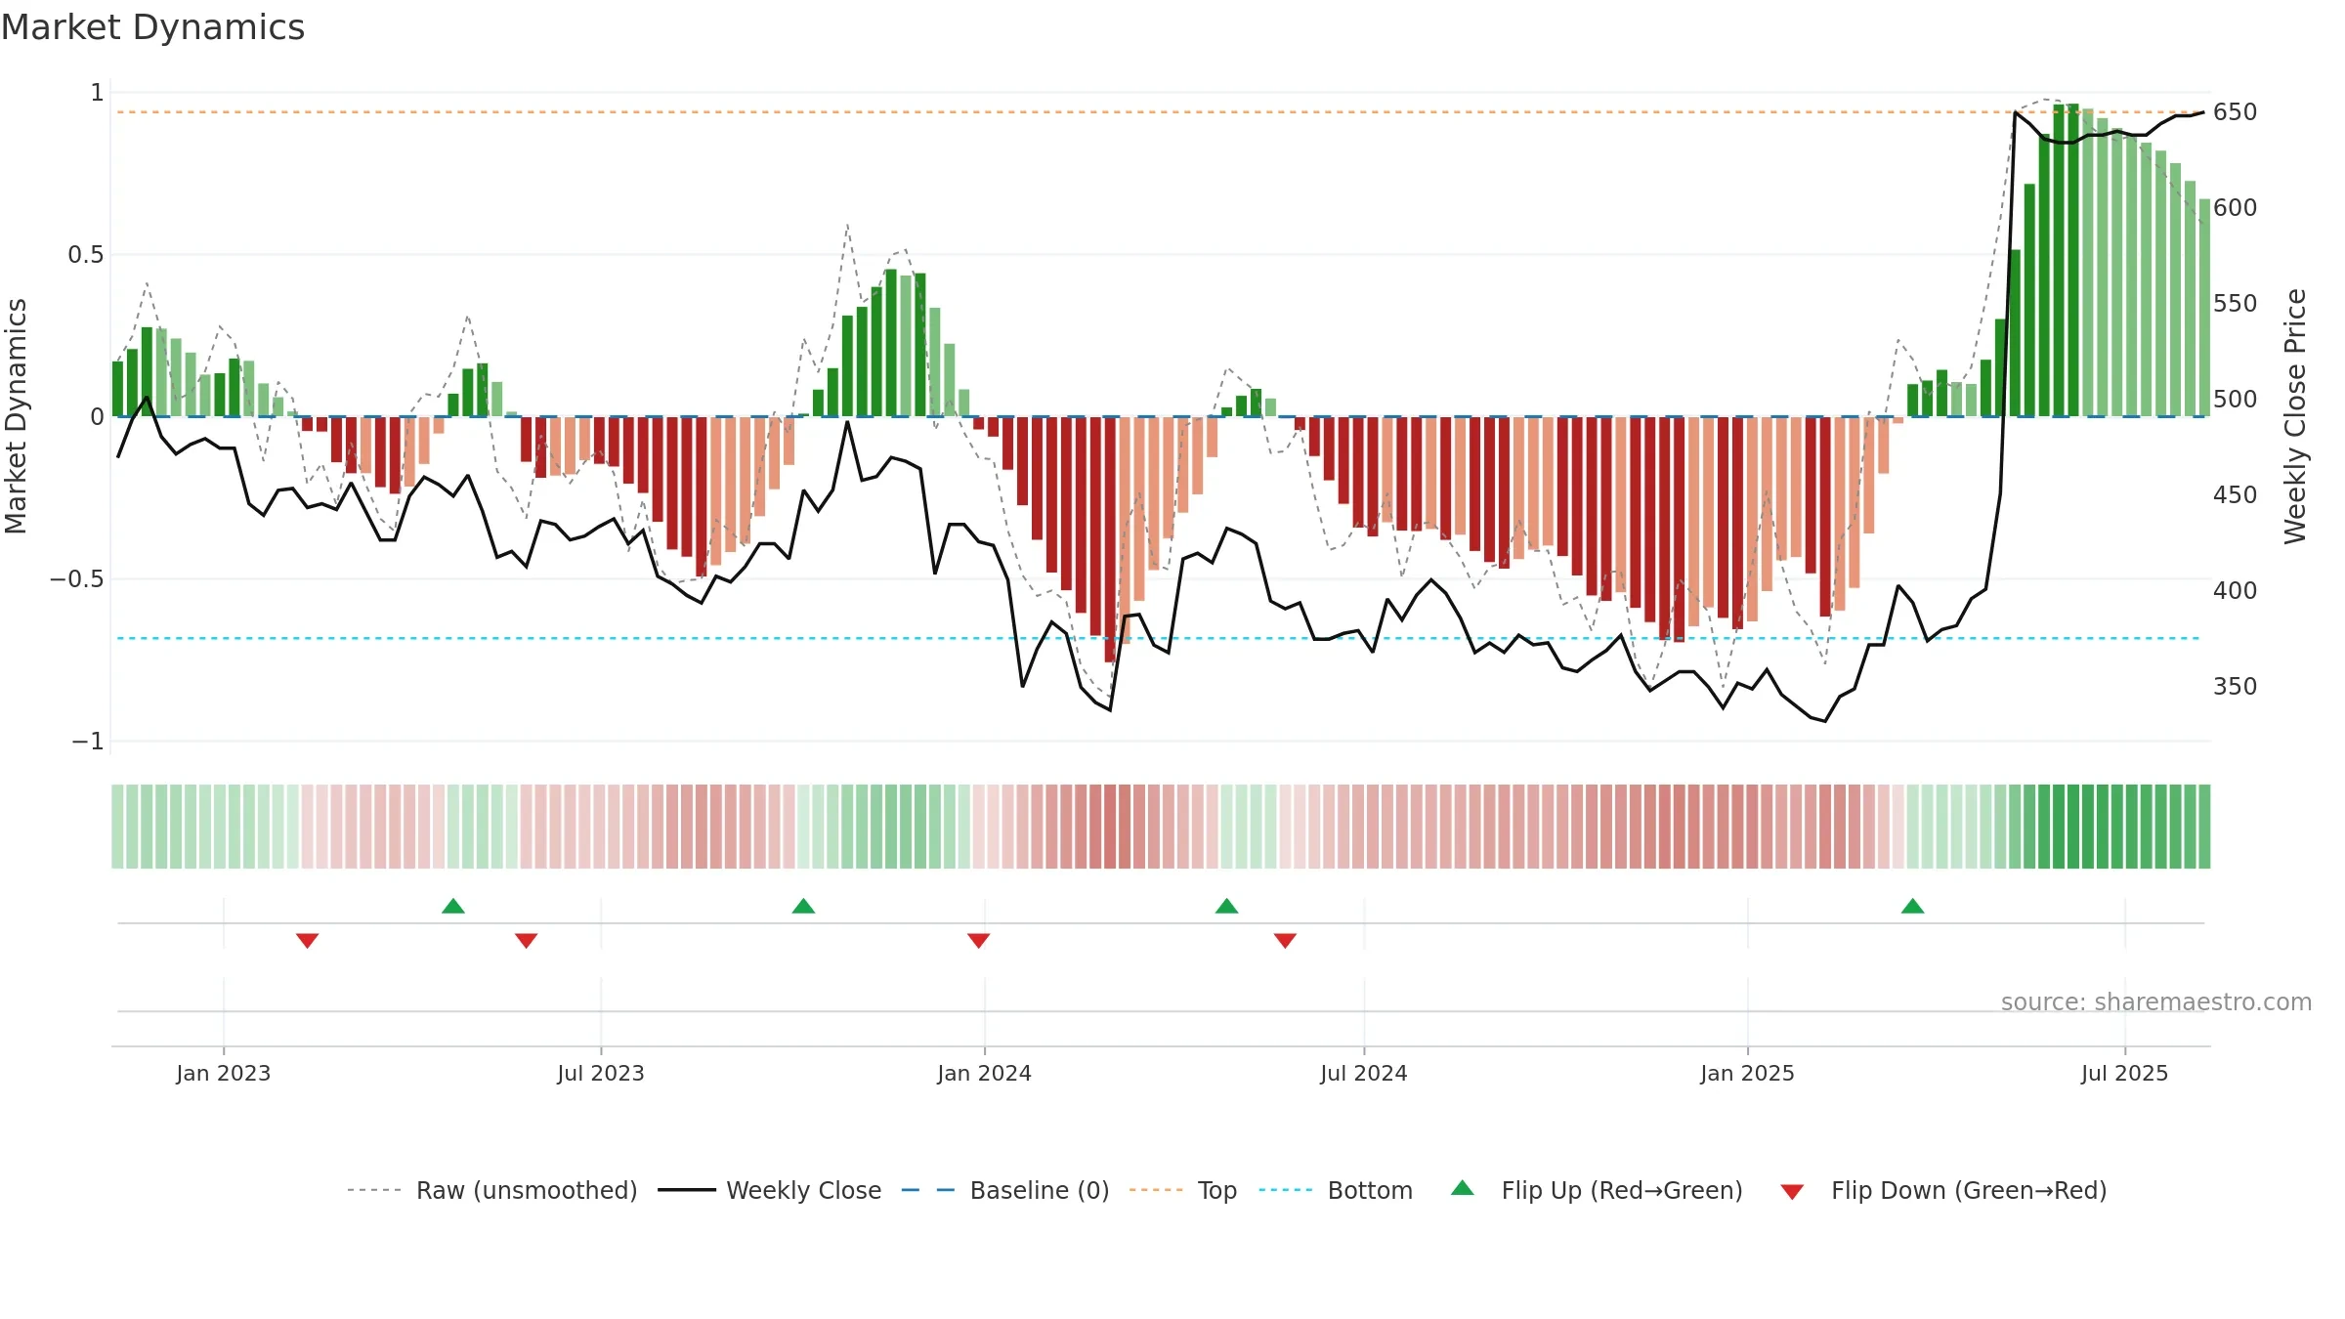The height and width of the screenshot is (1319, 2345).
Task: Click the 550 price axis tick label
Action: (2236, 304)
